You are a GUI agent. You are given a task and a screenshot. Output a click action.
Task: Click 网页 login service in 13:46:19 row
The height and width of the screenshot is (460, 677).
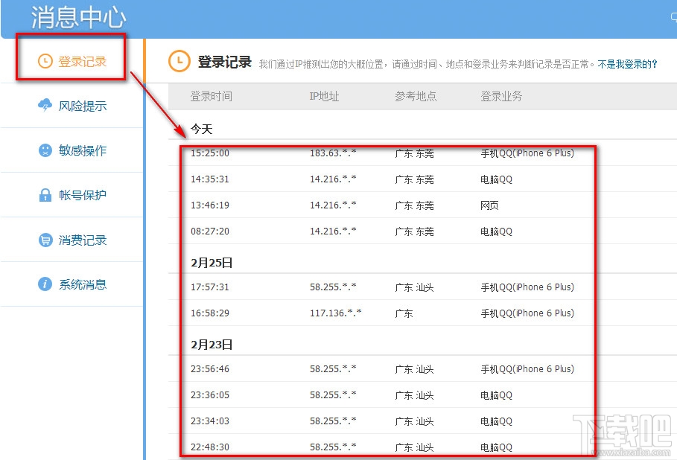[x=489, y=205]
